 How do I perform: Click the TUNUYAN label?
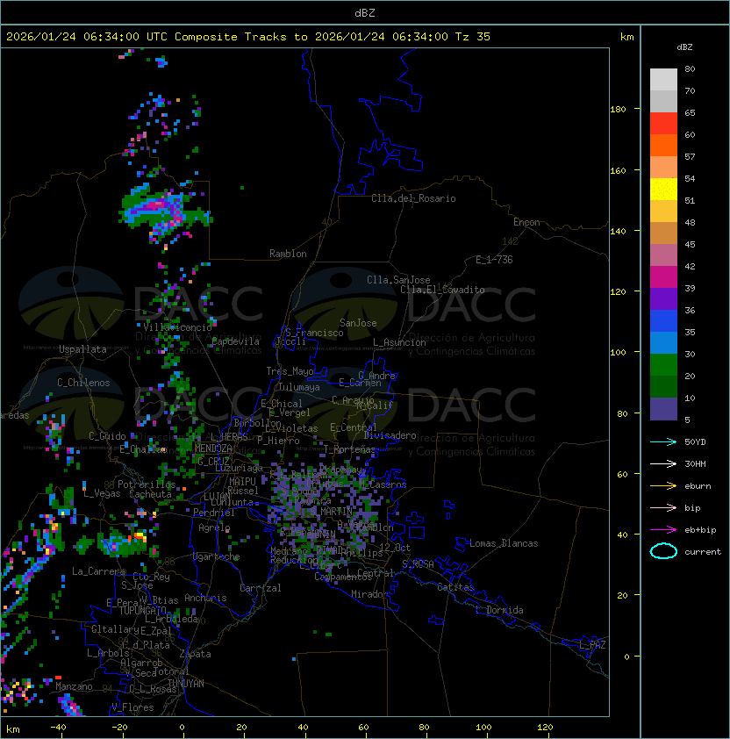tap(186, 684)
